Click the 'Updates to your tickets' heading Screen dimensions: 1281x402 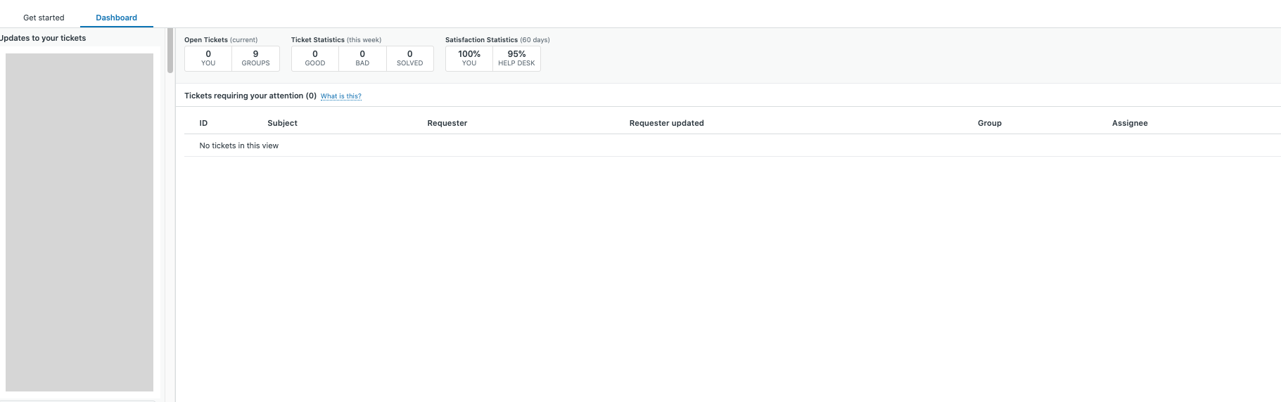pyautogui.click(x=44, y=38)
